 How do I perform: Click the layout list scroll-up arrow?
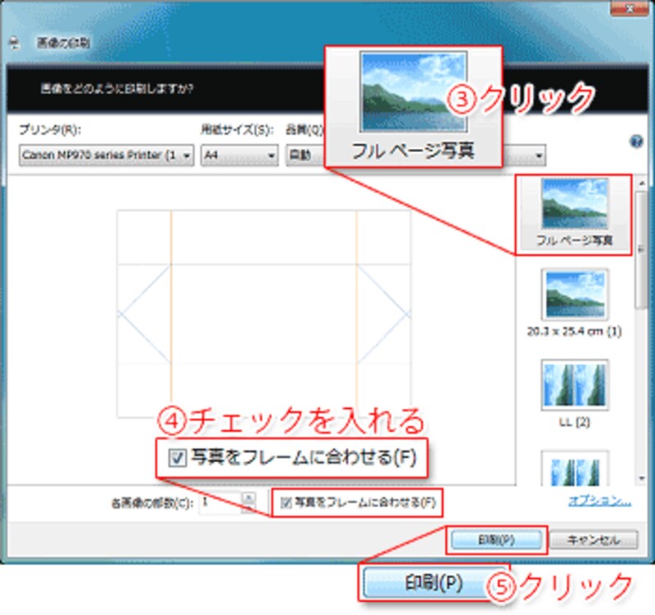[642, 183]
